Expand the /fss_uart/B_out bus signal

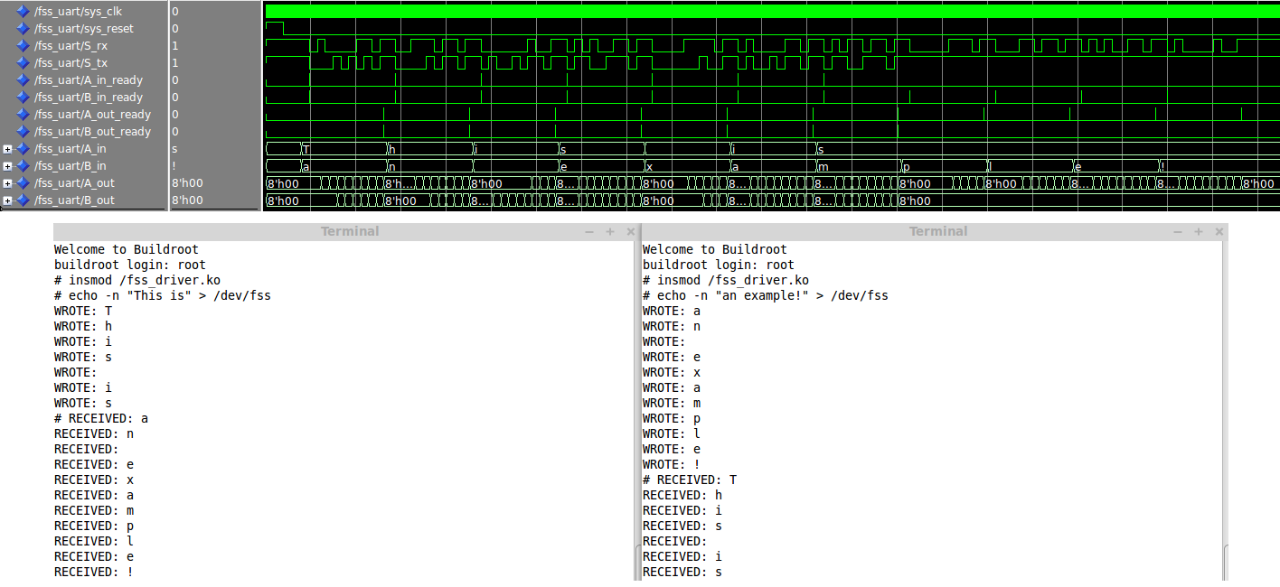[x=7, y=200]
